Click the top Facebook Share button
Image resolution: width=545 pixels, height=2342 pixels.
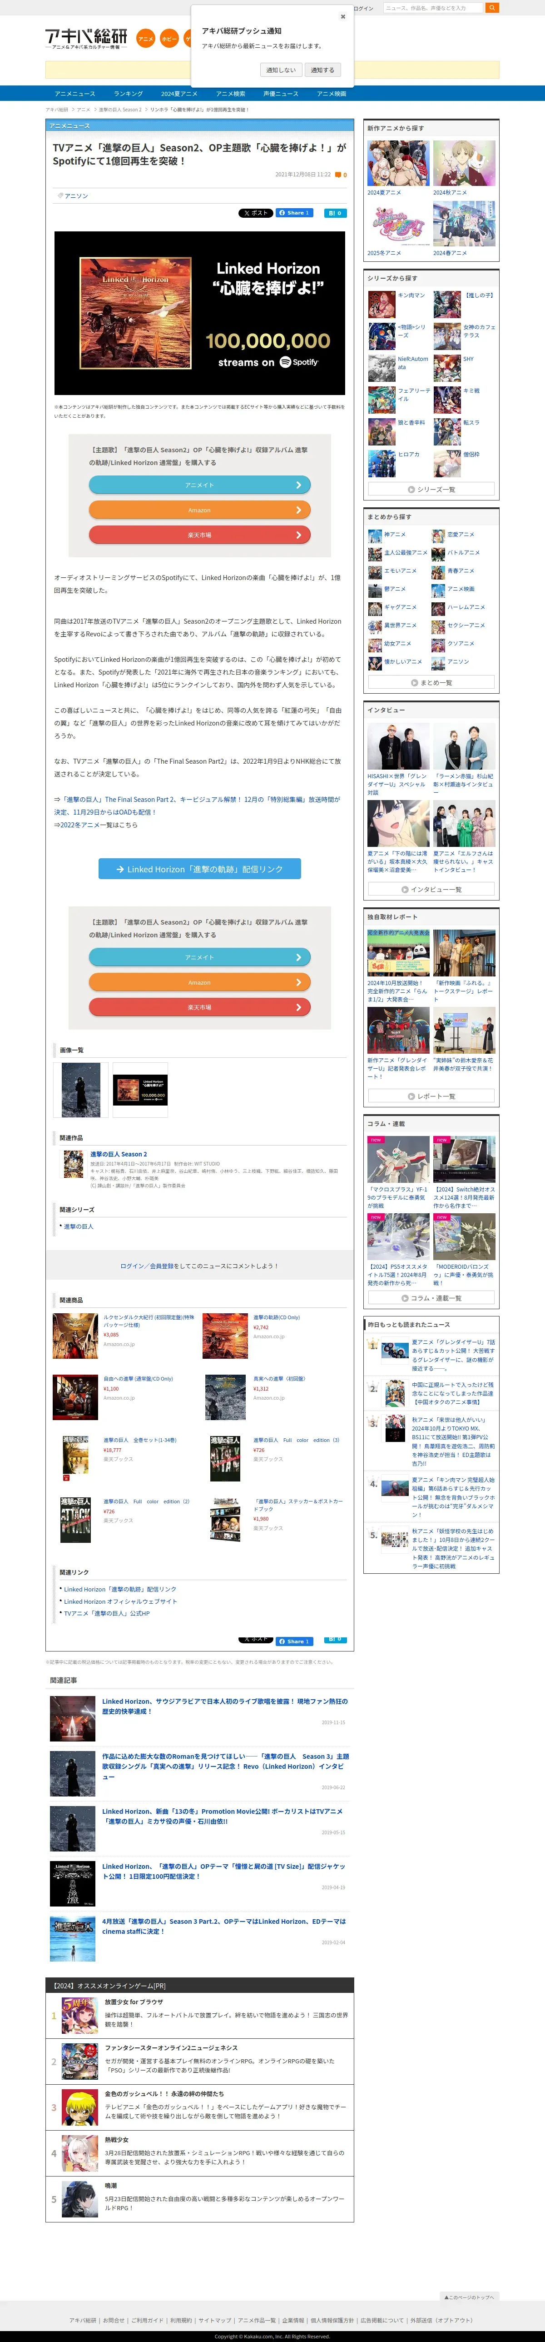(295, 213)
